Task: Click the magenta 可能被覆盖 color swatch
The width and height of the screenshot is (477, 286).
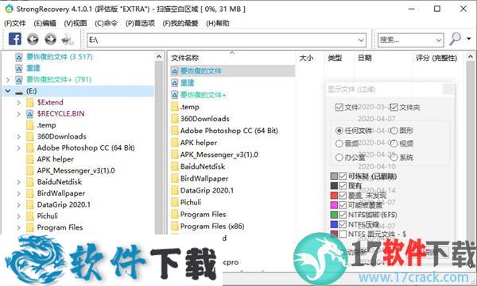Action: tap(334, 205)
